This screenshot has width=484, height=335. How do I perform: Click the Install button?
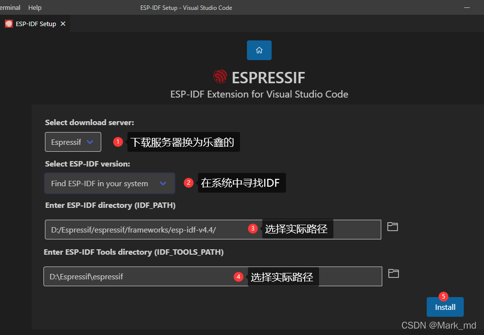[445, 307]
